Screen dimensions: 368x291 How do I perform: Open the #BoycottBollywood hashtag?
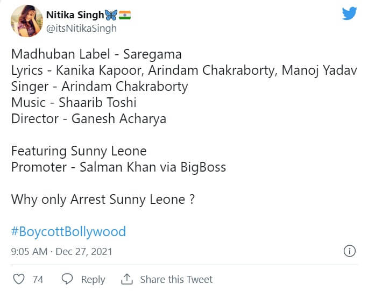click(68, 232)
